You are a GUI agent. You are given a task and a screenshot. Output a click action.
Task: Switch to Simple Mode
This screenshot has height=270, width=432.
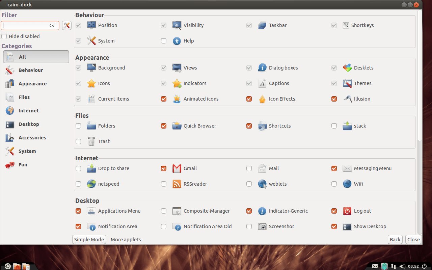tap(89, 240)
